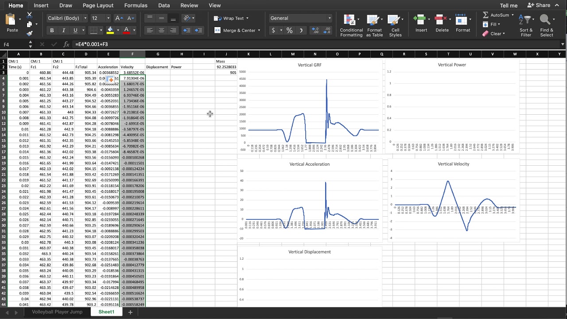Viewport: 567px width, 319px height.
Task: Increase indent in the alignment group
Action: click(198, 30)
